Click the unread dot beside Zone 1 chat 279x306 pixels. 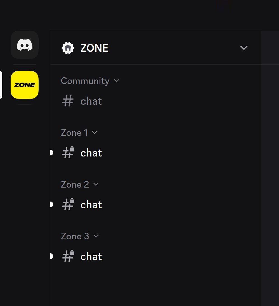51,153
